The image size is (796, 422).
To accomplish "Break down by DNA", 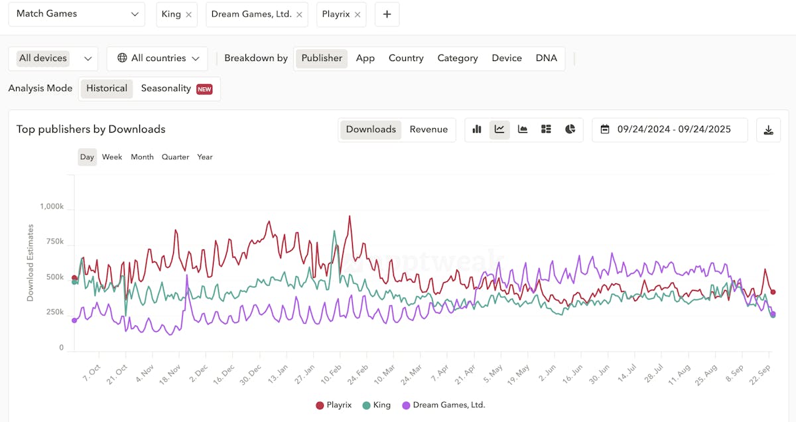I will point(546,58).
